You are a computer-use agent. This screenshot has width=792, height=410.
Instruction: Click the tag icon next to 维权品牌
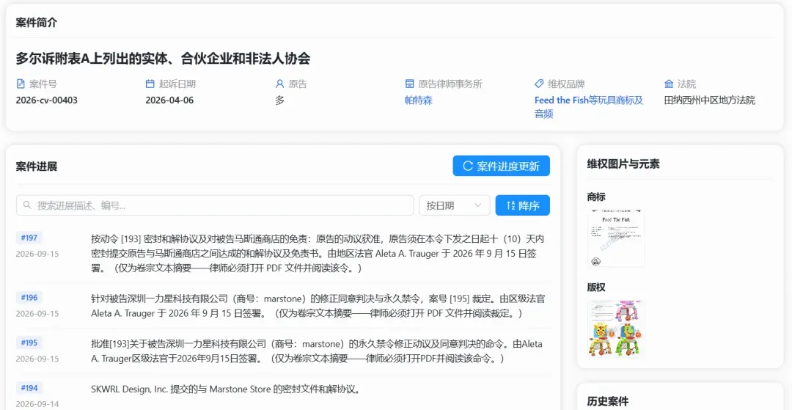[539, 84]
